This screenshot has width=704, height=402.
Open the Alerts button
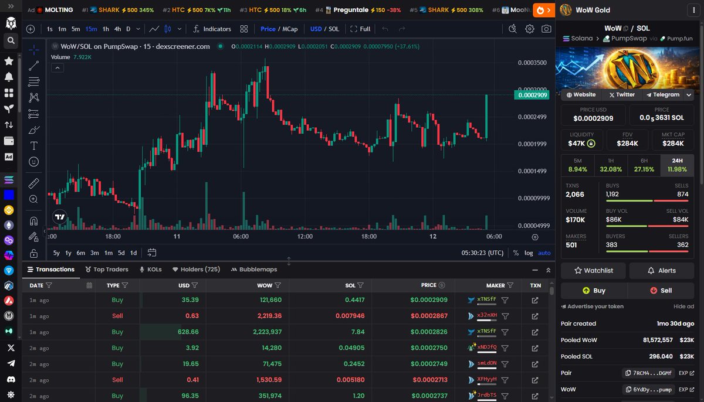coord(661,271)
